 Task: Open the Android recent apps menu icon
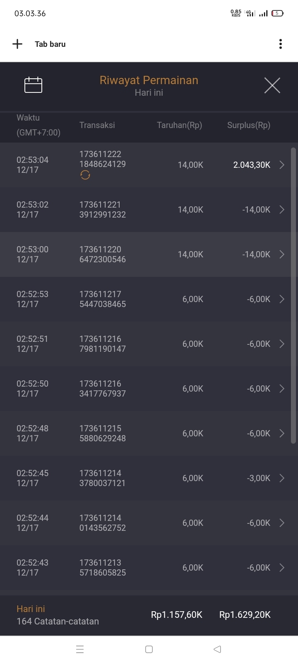(x=80, y=649)
